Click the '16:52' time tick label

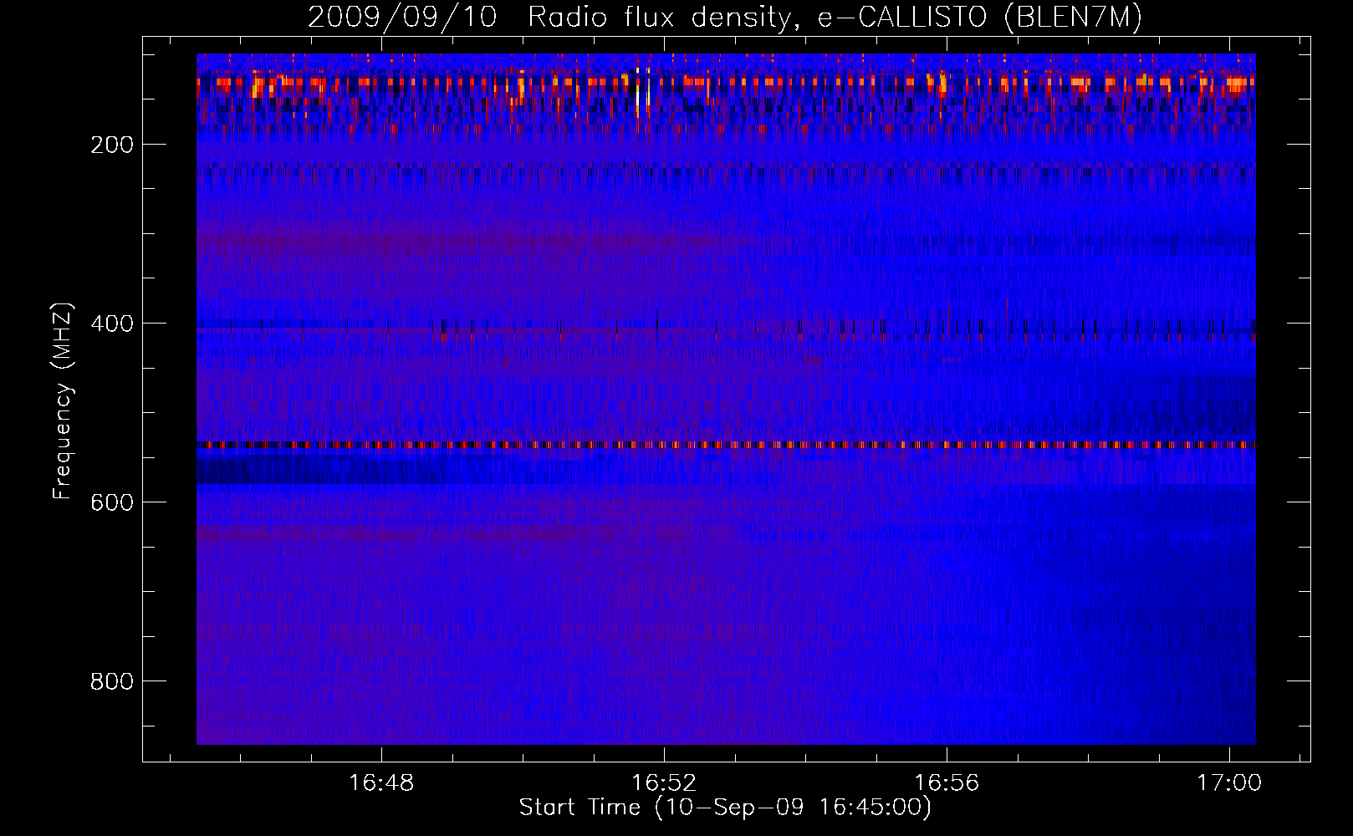(664, 783)
